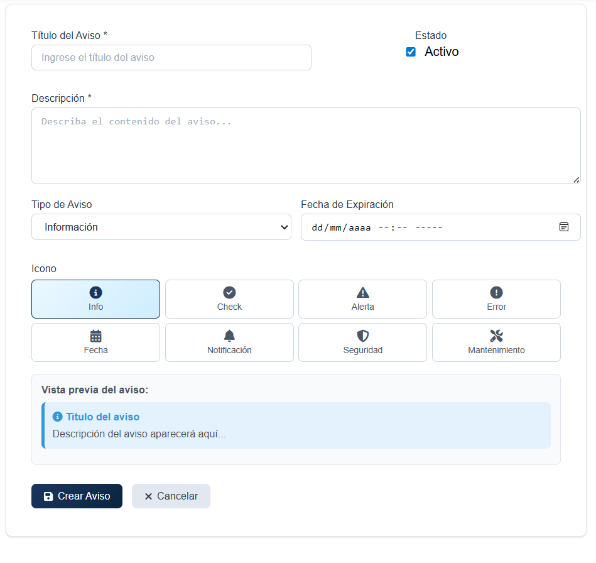596x563 pixels.
Task: Select the Seguridad shield icon
Action: pos(362,342)
